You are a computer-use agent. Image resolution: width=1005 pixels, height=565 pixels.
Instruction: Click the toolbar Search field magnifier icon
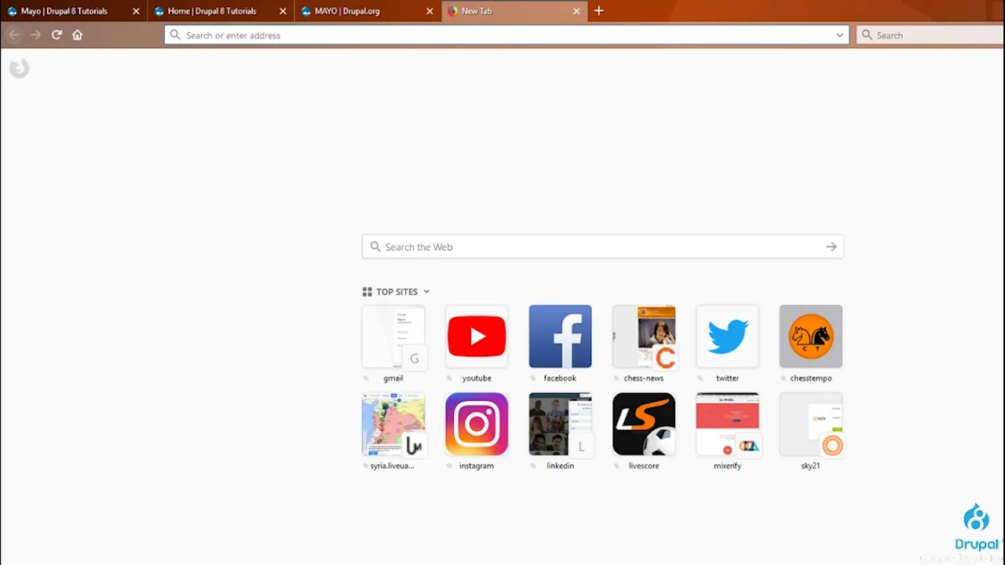(x=867, y=35)
